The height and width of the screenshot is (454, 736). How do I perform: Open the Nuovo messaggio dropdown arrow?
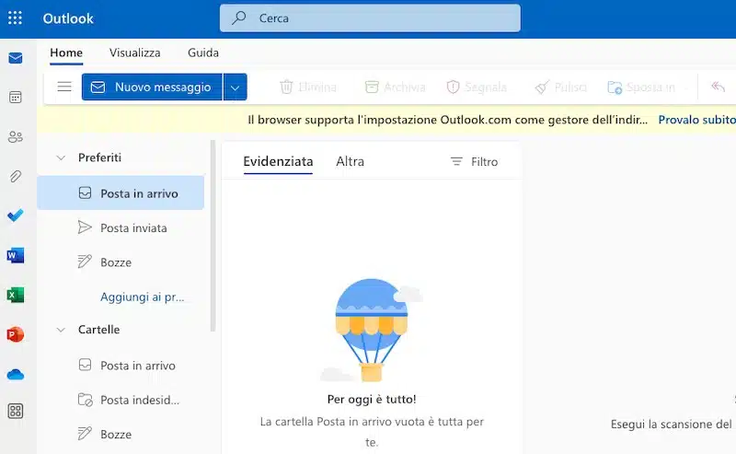coord(236,87)
